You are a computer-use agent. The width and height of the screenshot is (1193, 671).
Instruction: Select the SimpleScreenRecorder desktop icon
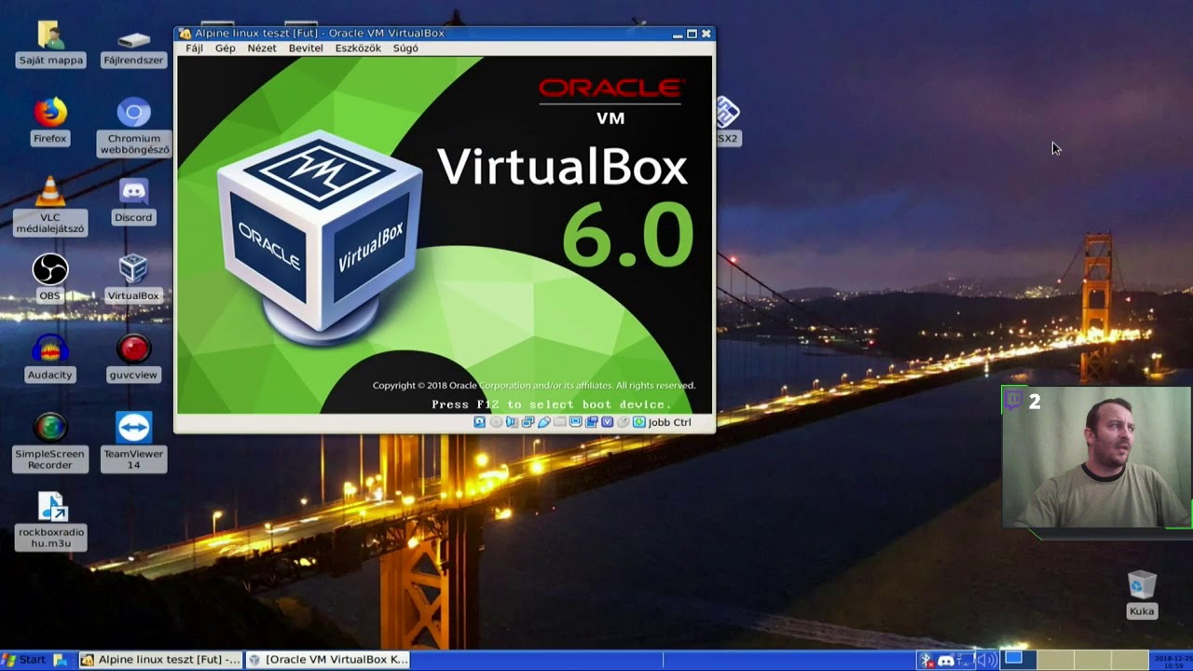(50, 442)
